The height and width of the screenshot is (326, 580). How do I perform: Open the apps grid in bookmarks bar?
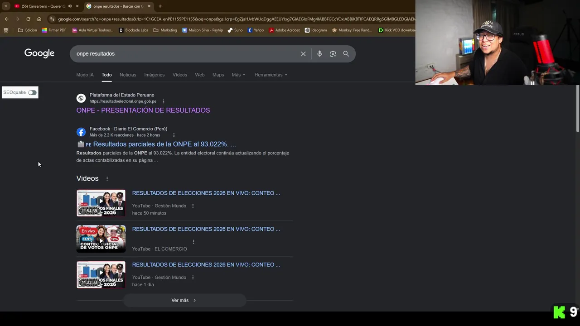(x=6, y=30)
